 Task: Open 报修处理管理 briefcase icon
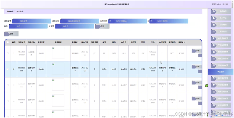214,52
